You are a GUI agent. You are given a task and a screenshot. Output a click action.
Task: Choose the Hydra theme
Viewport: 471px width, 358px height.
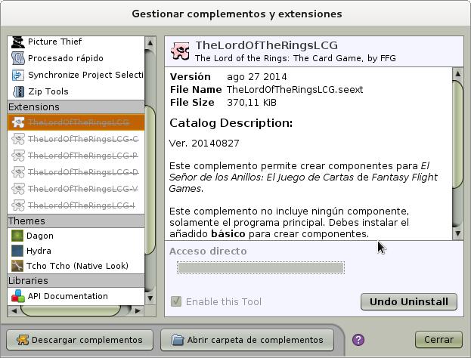[x=76, y=251]
